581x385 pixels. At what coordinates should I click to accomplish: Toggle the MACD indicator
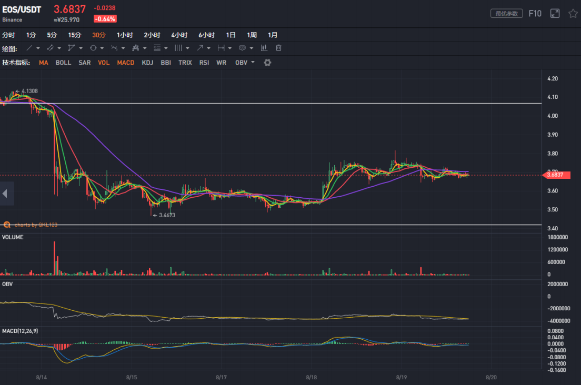(x=126, y=63)
